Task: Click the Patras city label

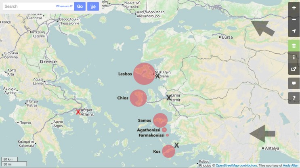Action: [x=32, y=103]
